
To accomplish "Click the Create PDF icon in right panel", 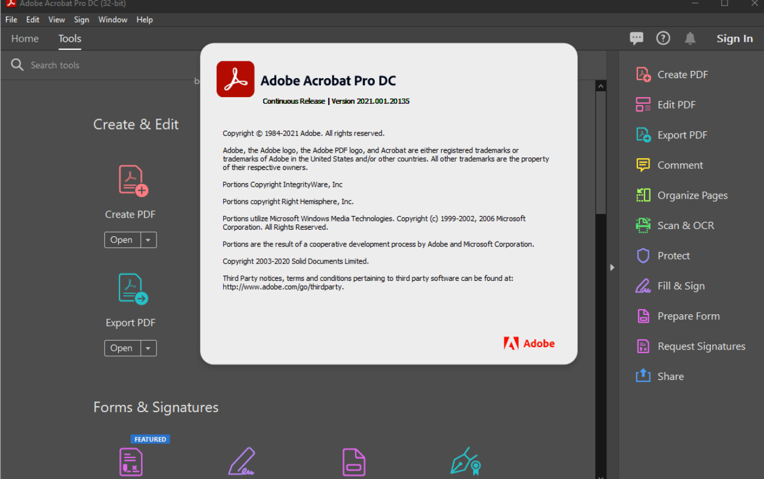I will (x=643, y=75).
